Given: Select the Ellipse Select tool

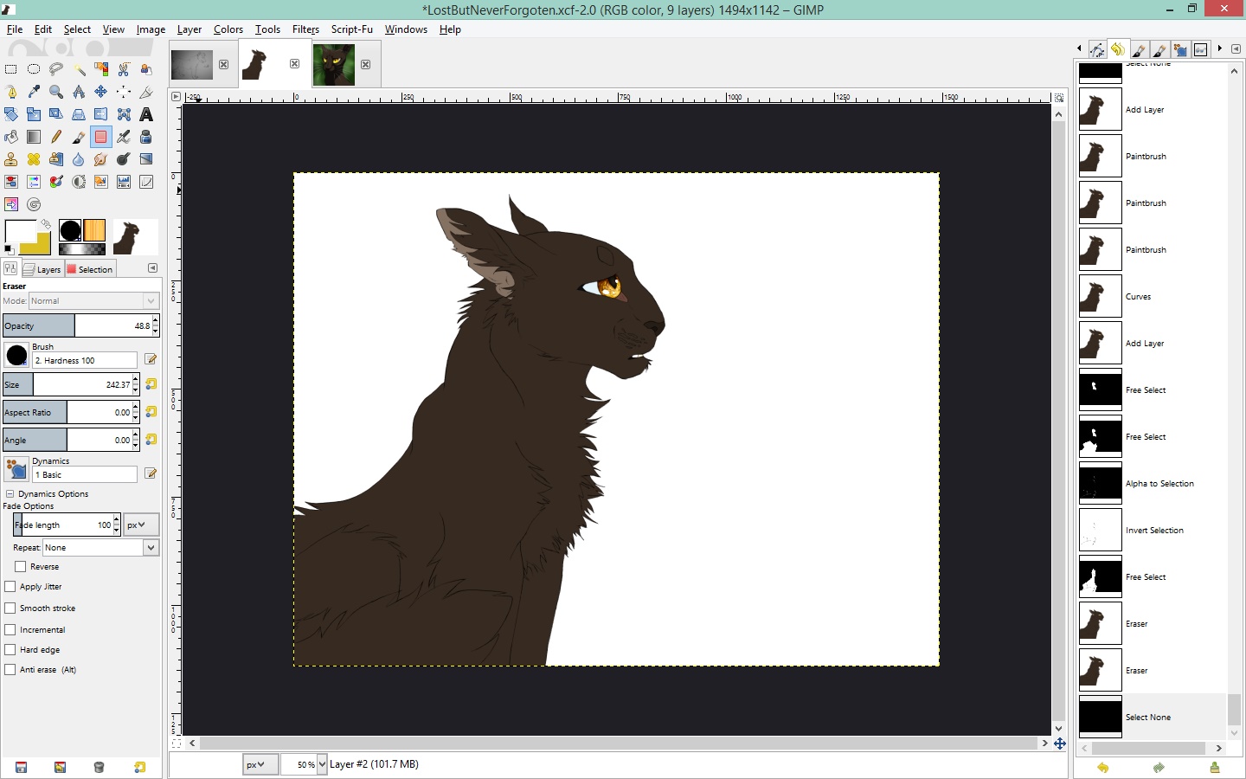Looking at the screenshot, I should [x=34, y=69].
